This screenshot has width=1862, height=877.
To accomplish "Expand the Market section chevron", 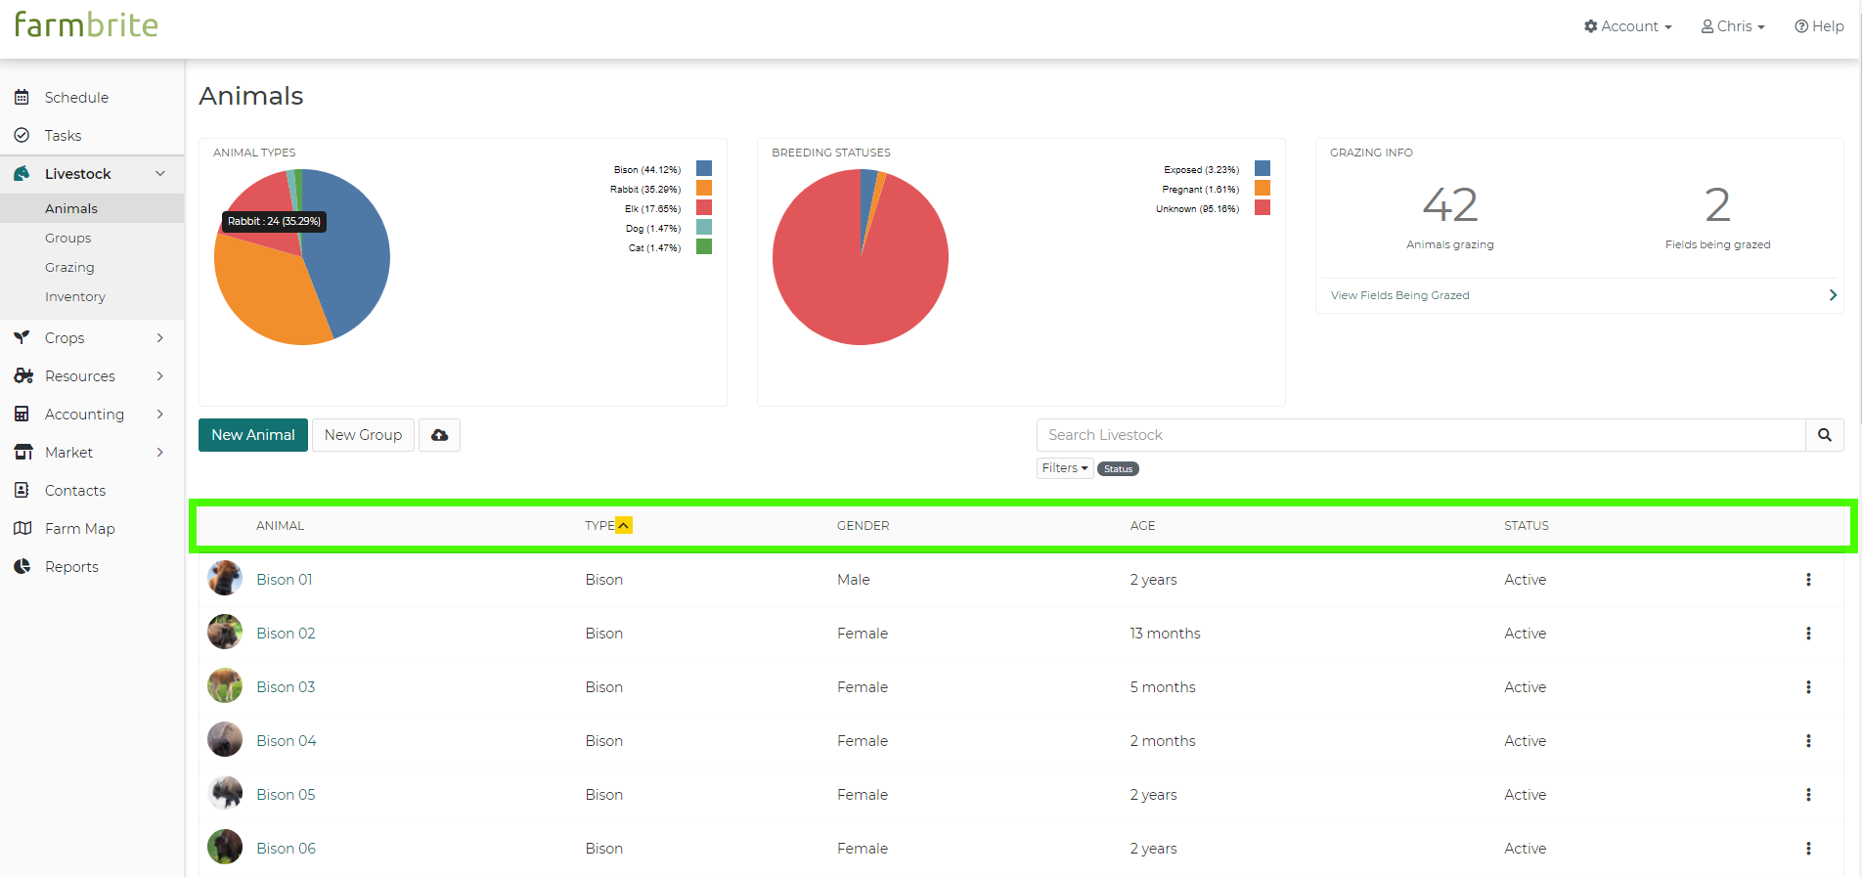I will pos(160,452).
